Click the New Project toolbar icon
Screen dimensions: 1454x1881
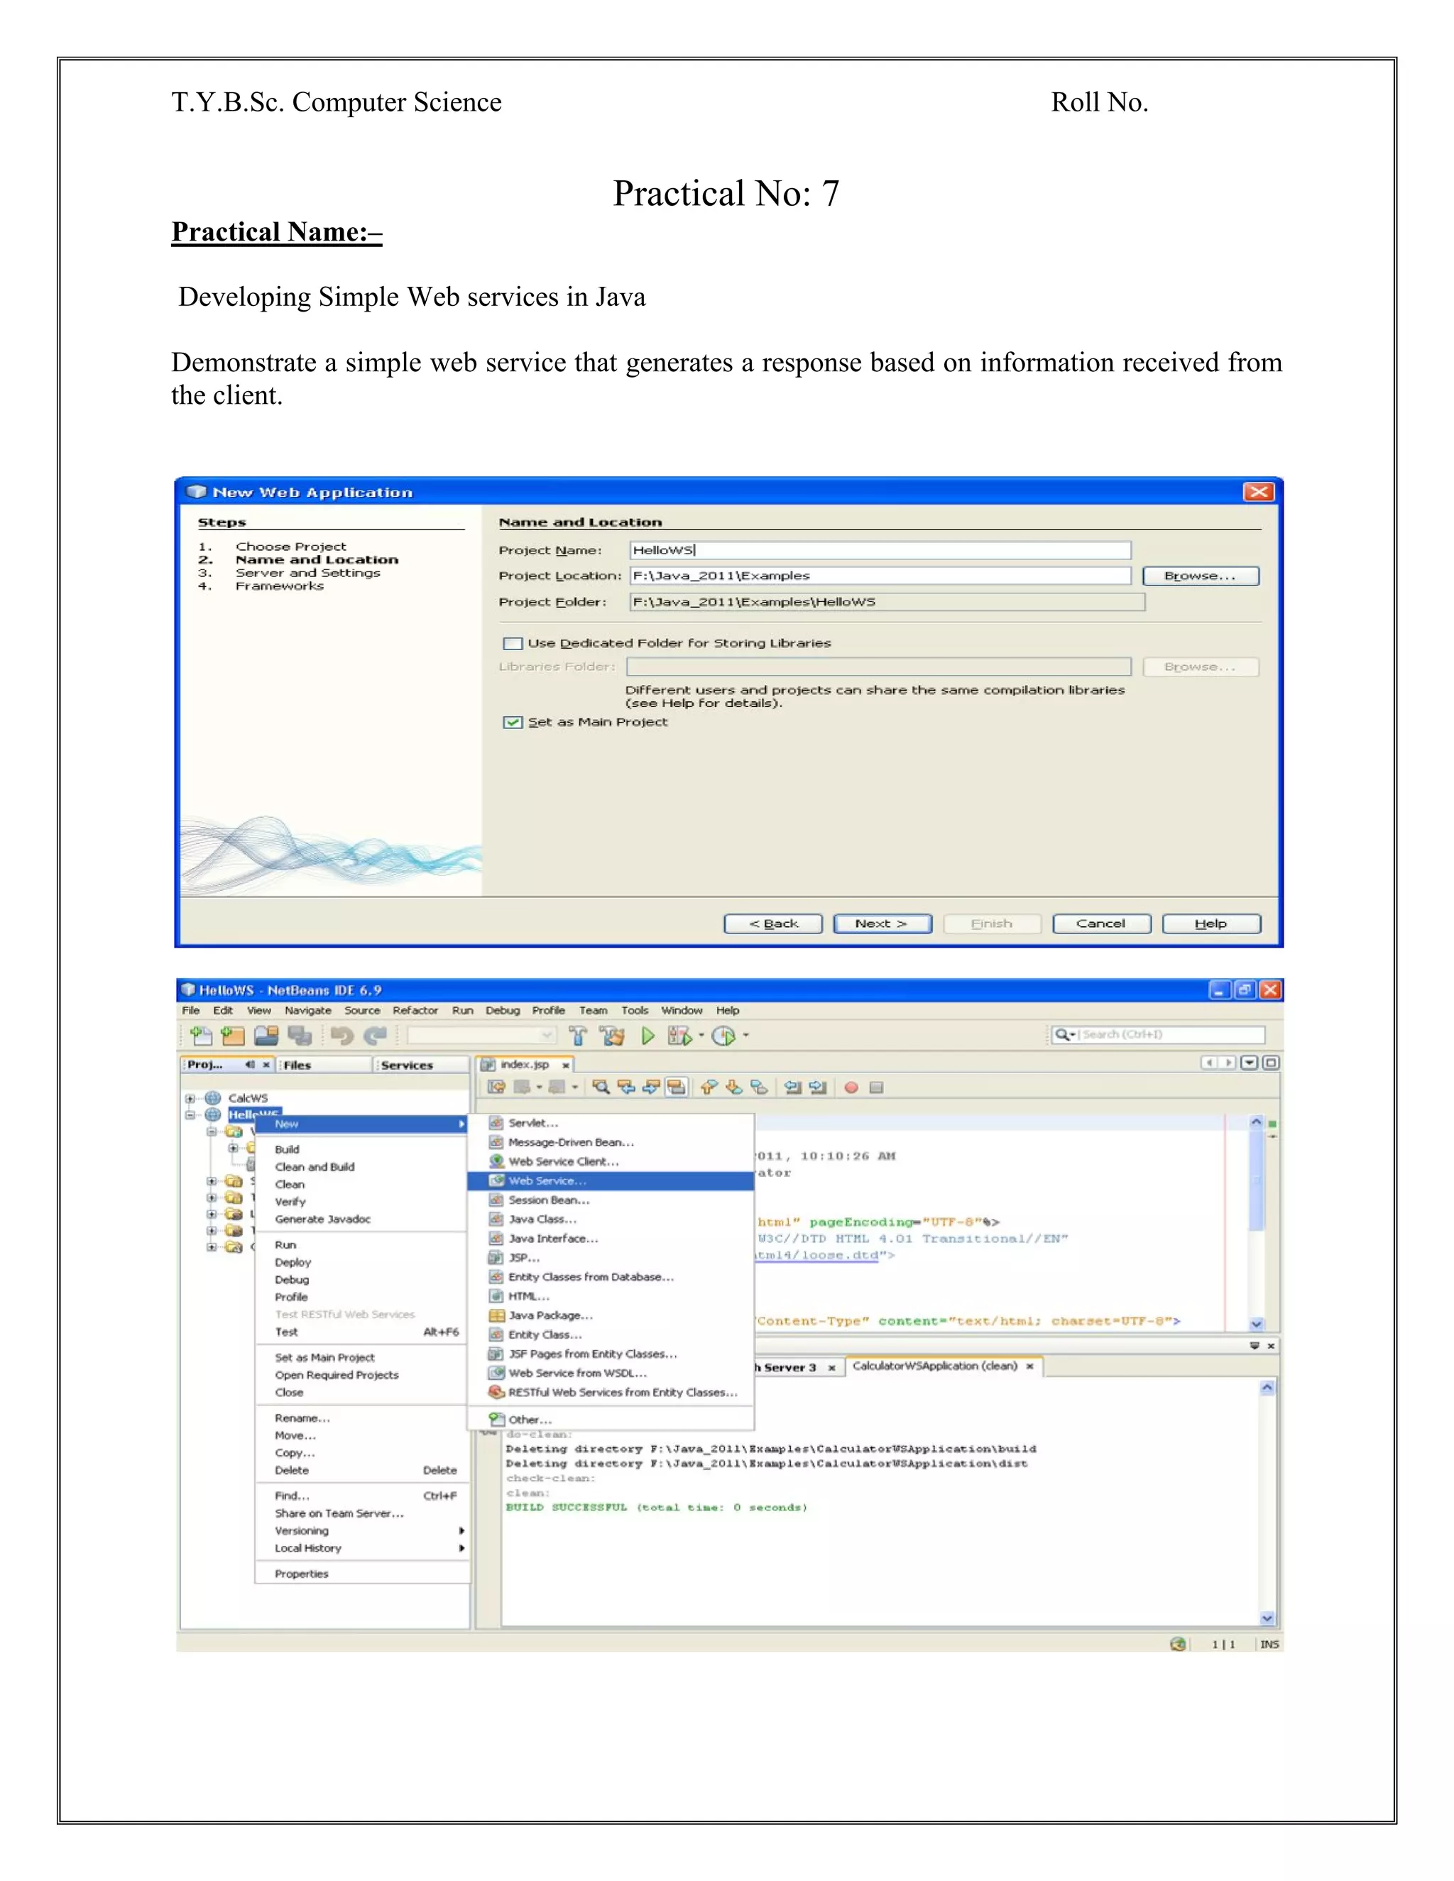tap(234, 1035)
